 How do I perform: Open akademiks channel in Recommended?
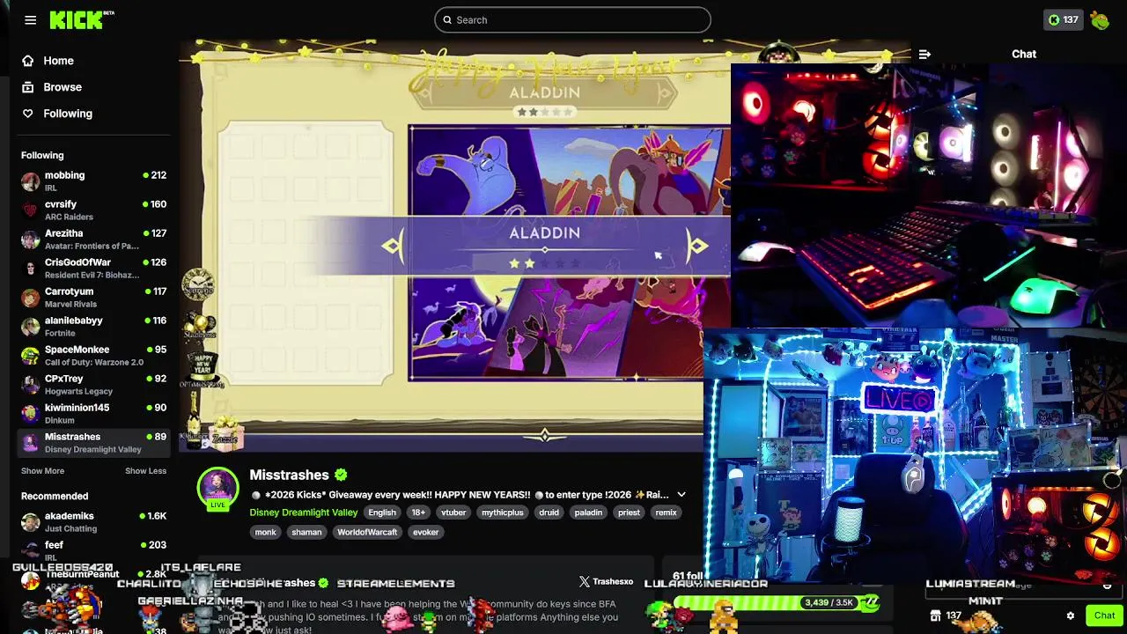(94, 522)
